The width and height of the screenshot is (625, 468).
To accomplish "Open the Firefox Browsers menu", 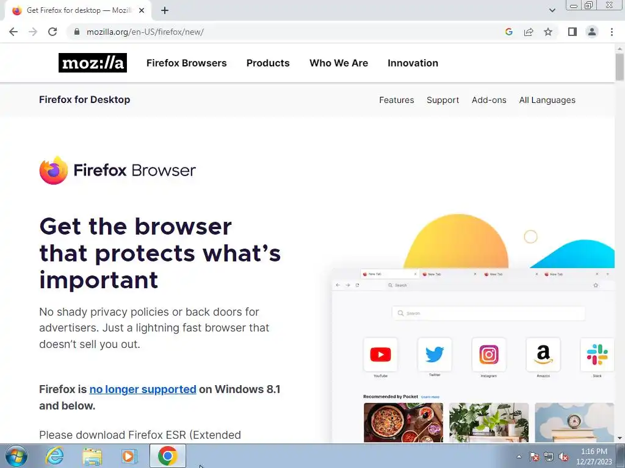I will (x=187, y=63).
